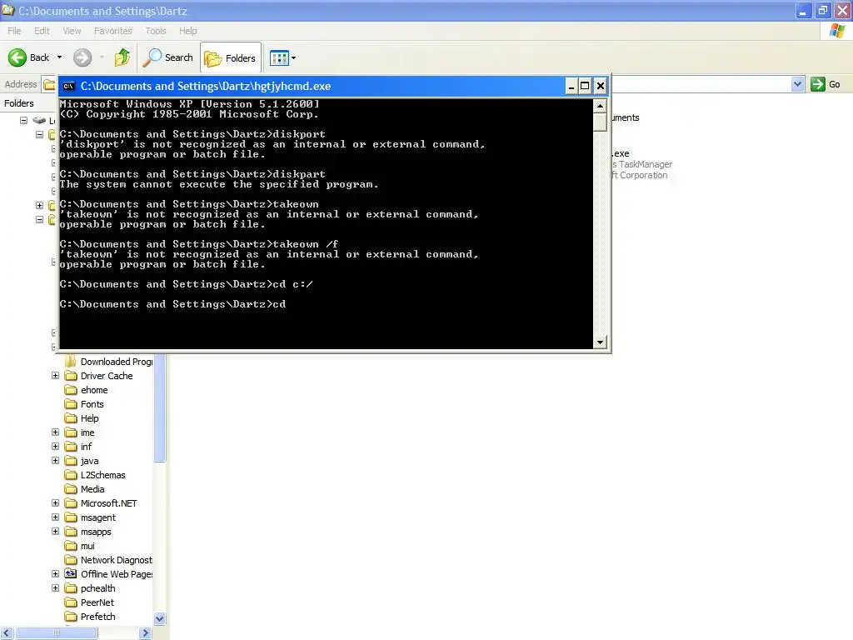Image resolution: width=853 pixels, height=640 pixels.
Task: Select the mui folder icon
Action: [71, 545]
